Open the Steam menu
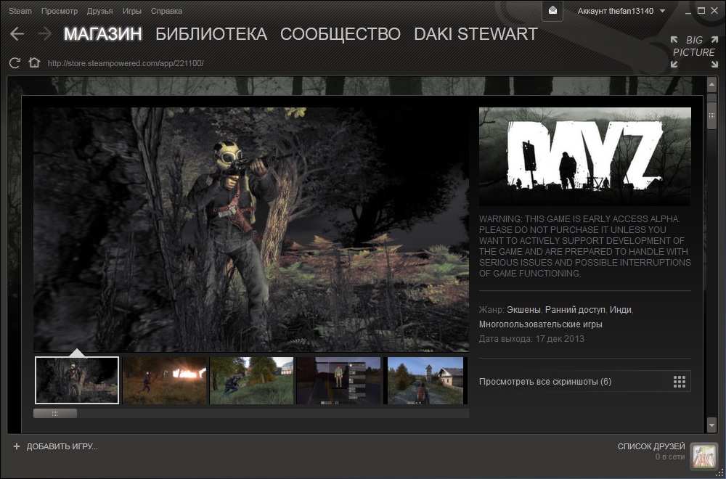Viewport: 726px width, 479px height. point(20,11)
